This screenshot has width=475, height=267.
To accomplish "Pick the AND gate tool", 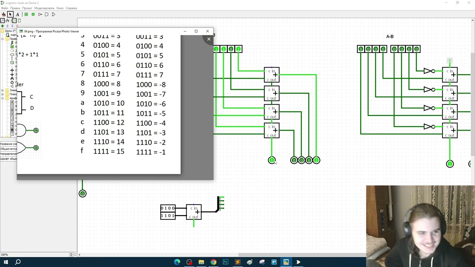I will tap(46, 14).
